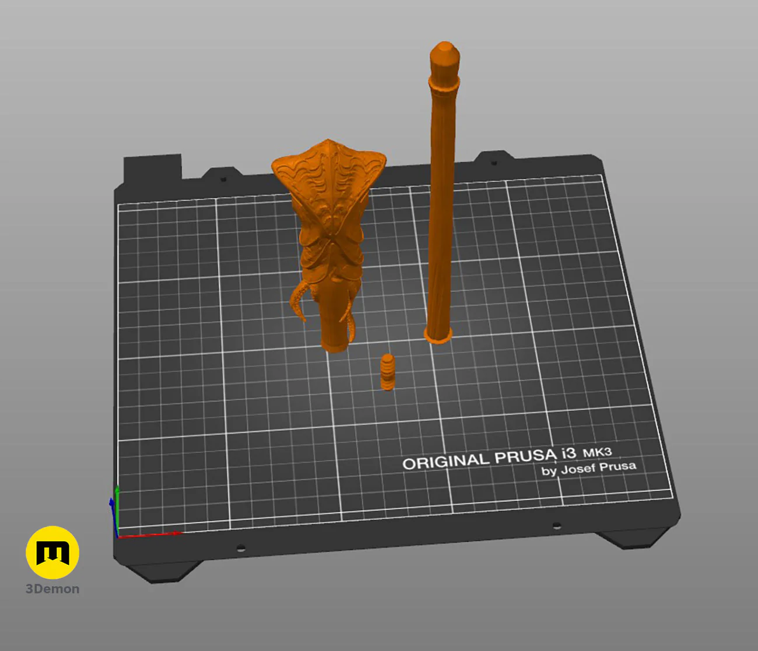Click the red X axis line
Screen dimensions: 758x651
(149, 534)
